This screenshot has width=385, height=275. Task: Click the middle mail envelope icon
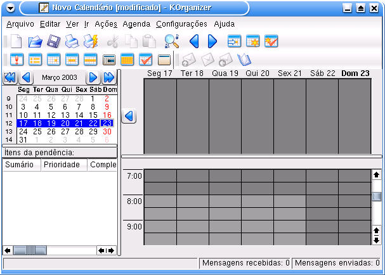207,60
